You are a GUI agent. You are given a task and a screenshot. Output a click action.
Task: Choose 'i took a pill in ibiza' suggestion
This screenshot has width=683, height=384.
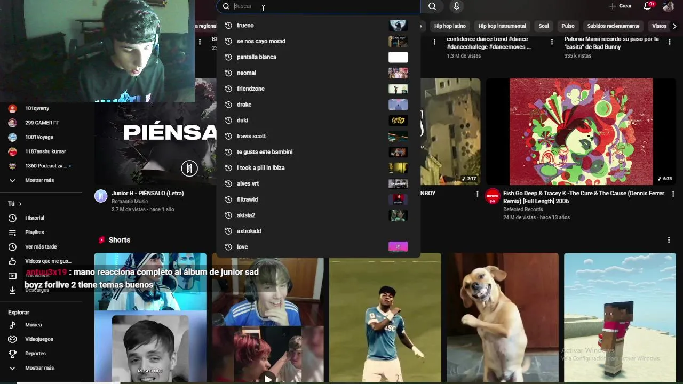319,167
